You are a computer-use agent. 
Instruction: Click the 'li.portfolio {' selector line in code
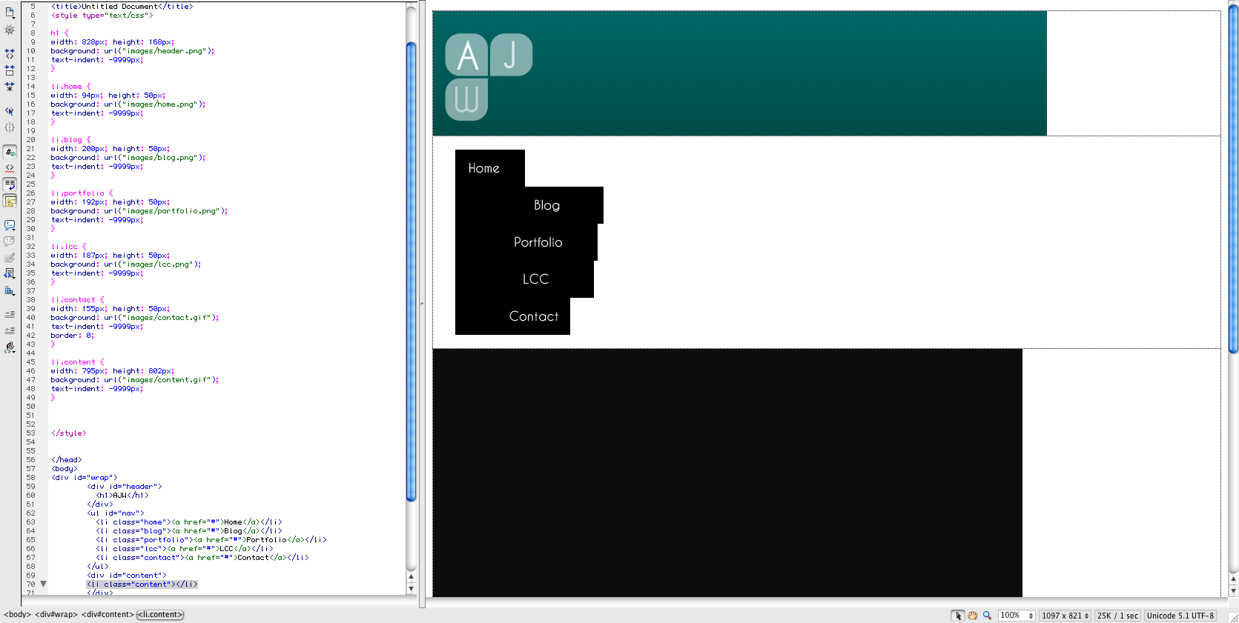click(x=82, y=193)
